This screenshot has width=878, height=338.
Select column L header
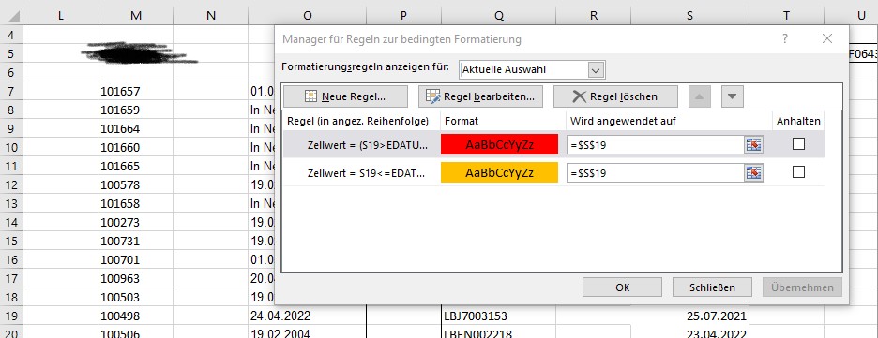(x=61, y=16)
